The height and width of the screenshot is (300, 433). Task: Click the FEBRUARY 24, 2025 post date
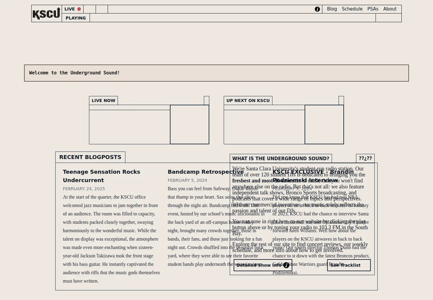84,189
